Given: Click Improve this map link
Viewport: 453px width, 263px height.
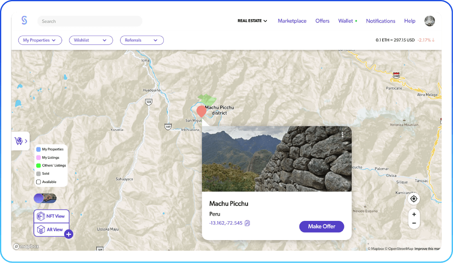Looking at the screenshot, I should [x=427, y=249].
